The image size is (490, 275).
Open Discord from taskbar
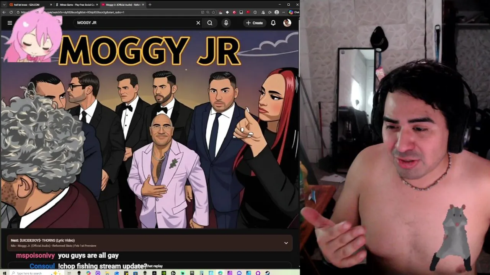point(239,273)
